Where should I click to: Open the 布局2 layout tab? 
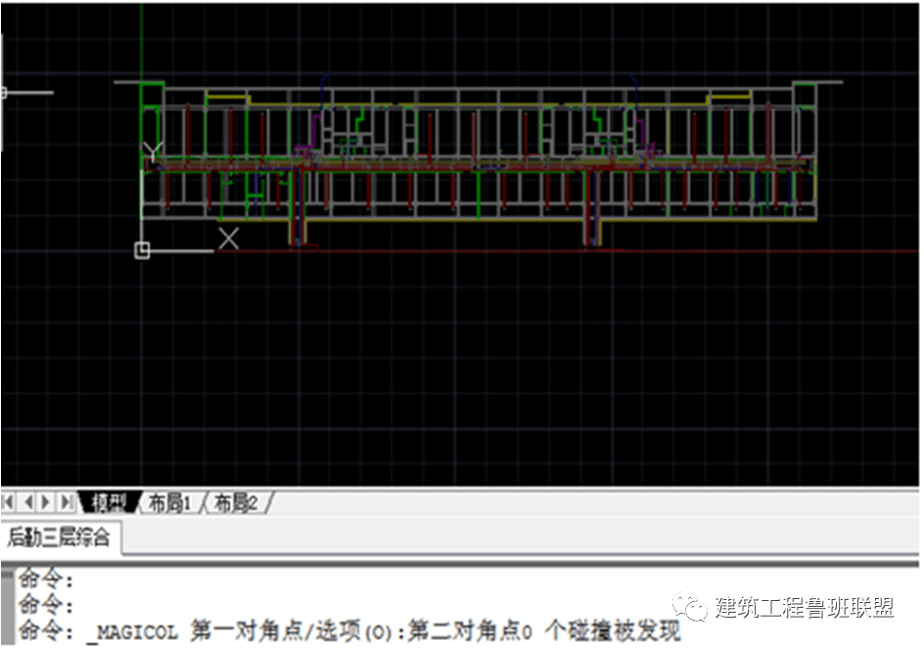click(x=236, y=503)
